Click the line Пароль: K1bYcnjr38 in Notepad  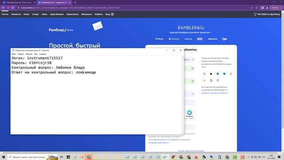click(32, 63)
